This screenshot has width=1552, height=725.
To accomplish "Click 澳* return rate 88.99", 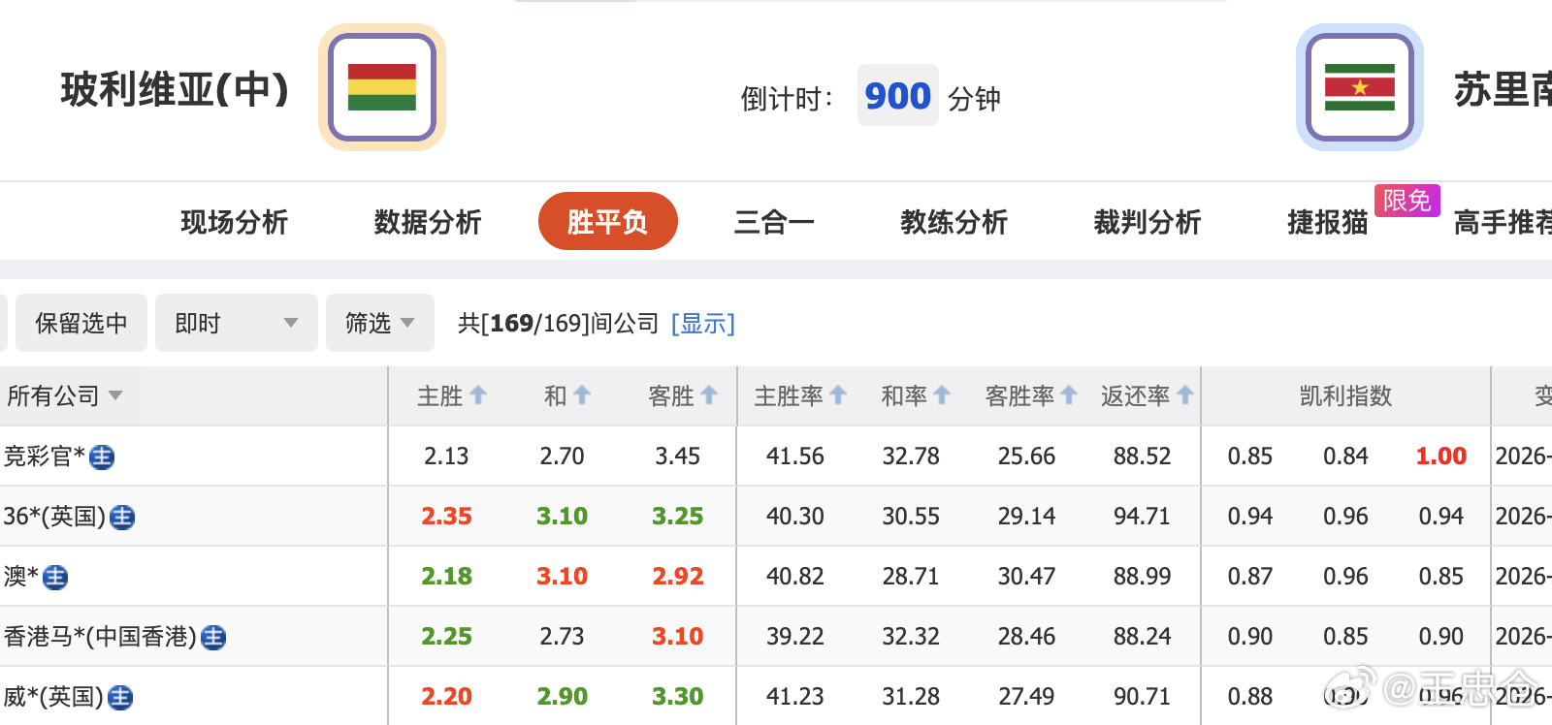I will pyautogui.click(x=1142, y=576).
